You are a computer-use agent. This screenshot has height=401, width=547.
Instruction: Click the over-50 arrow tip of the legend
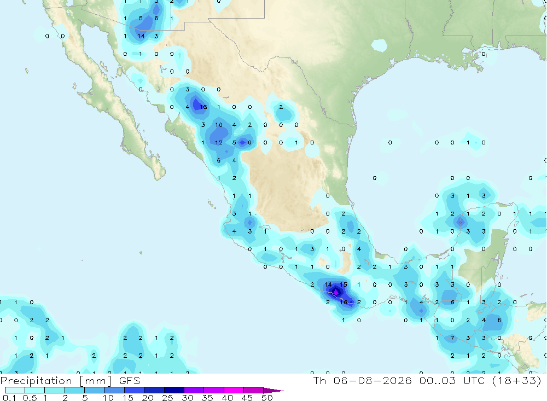(274, 390)
